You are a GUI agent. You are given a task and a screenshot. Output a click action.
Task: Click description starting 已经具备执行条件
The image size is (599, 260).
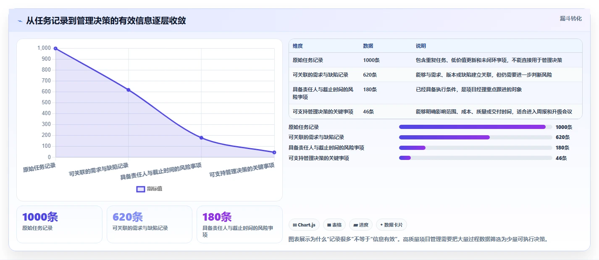pyautogui.click(x=469, y=90)
